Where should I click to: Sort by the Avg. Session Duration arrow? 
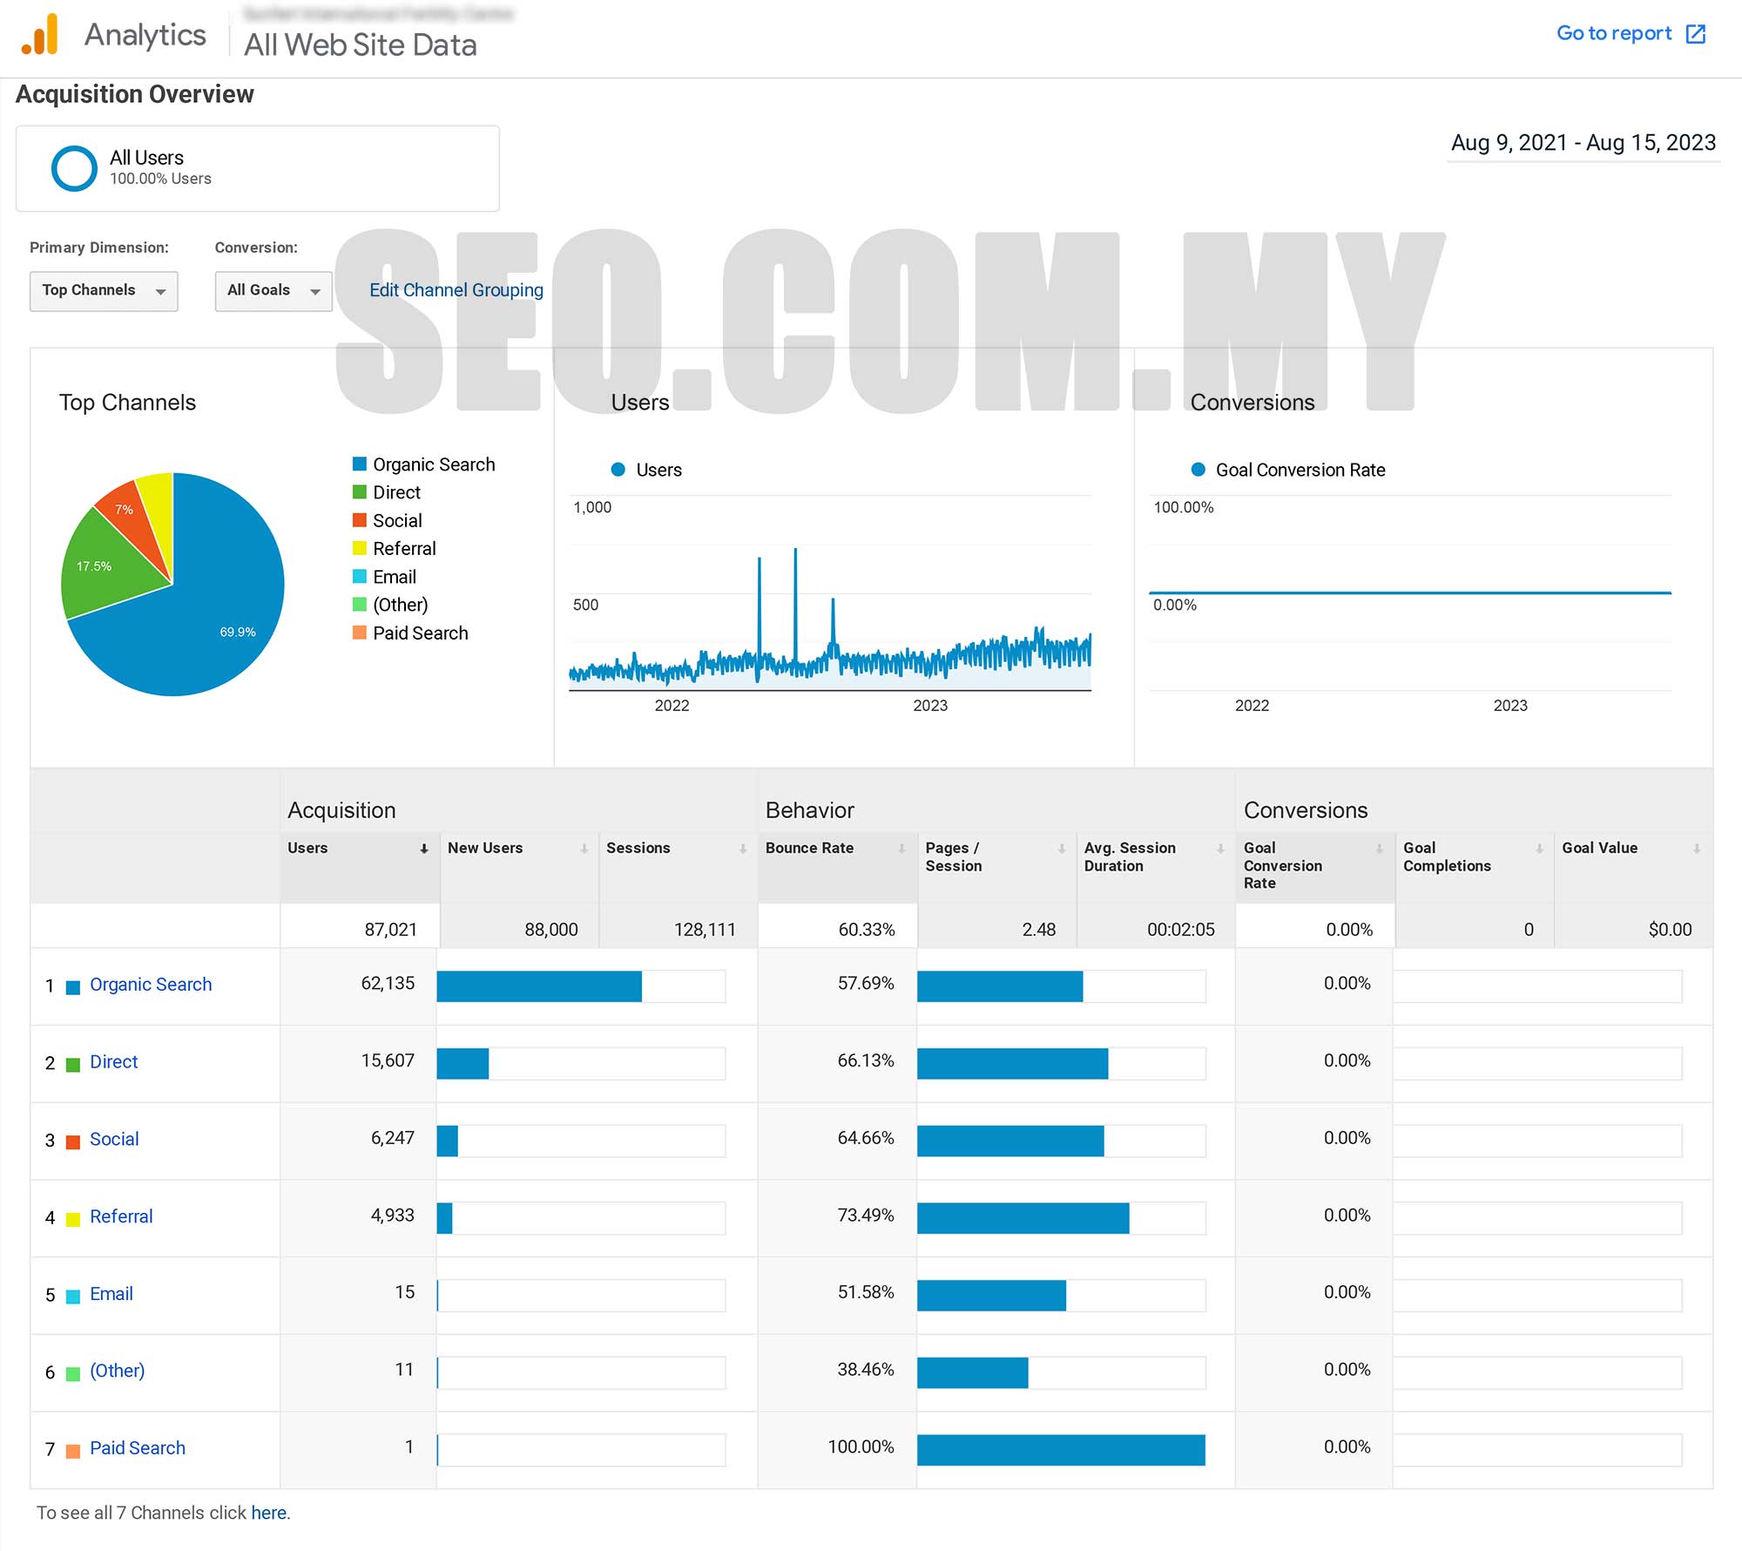[1220, 849]
